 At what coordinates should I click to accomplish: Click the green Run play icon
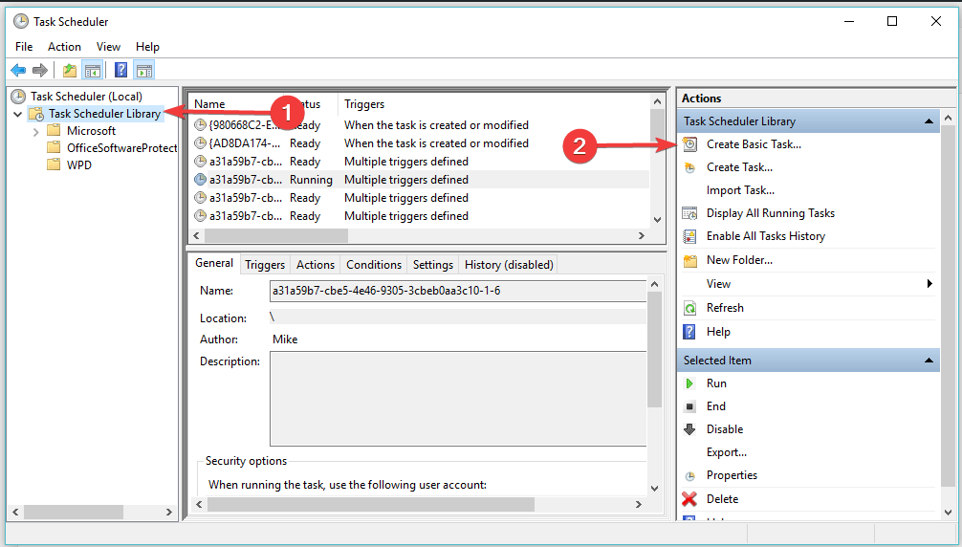coord(689,383)
